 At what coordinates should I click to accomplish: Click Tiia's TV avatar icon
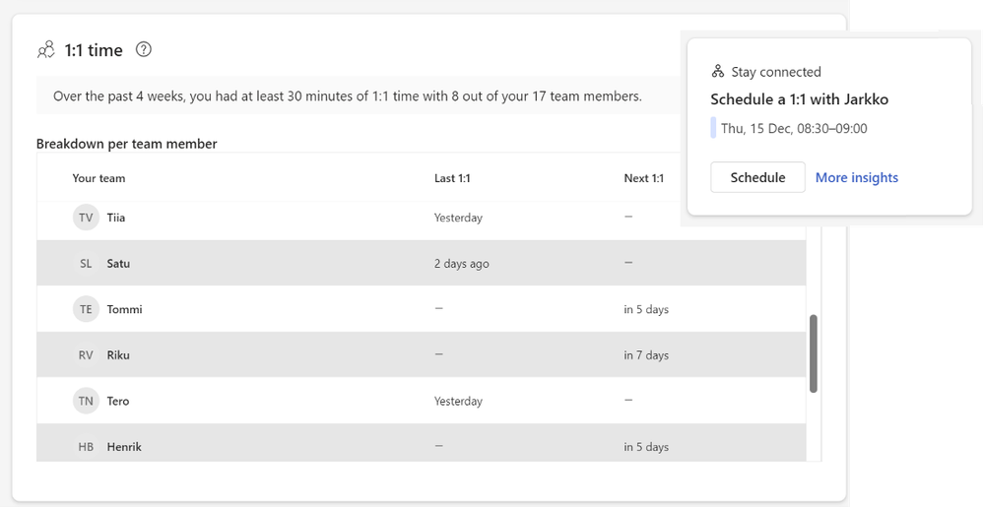click(x=86, y=218)
